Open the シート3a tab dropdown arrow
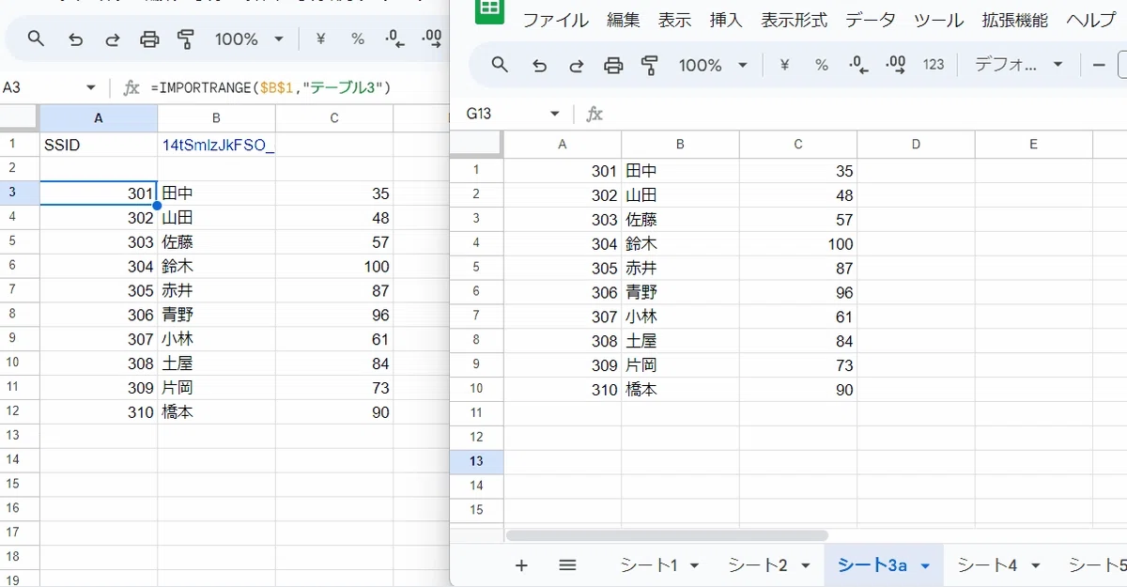Viewport: 1127px width, 587px height. 925,566
